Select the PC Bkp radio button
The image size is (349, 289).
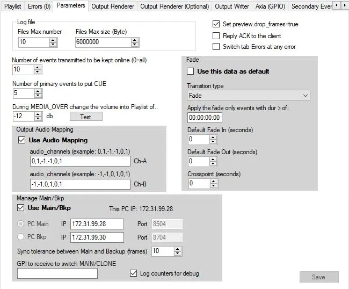point(22,237)
